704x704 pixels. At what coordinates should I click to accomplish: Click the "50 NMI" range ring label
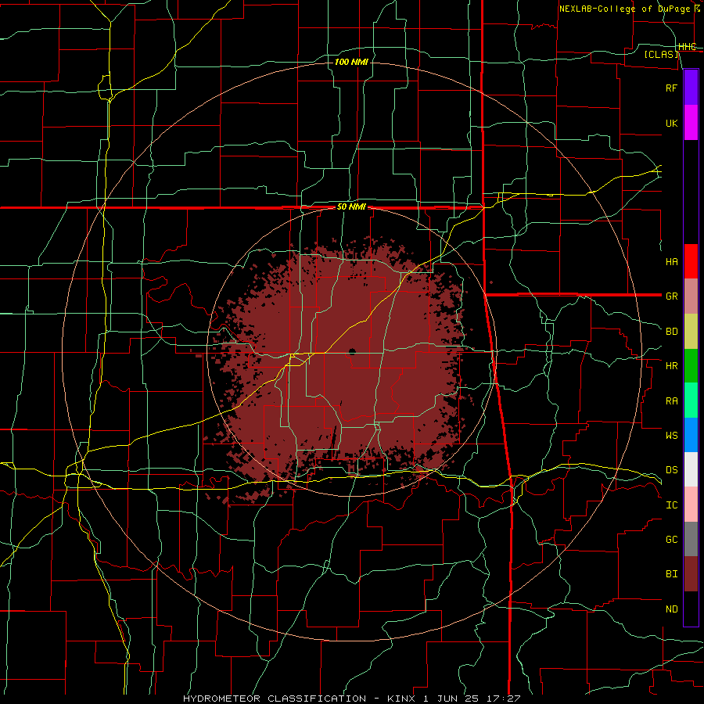[351, 207]
